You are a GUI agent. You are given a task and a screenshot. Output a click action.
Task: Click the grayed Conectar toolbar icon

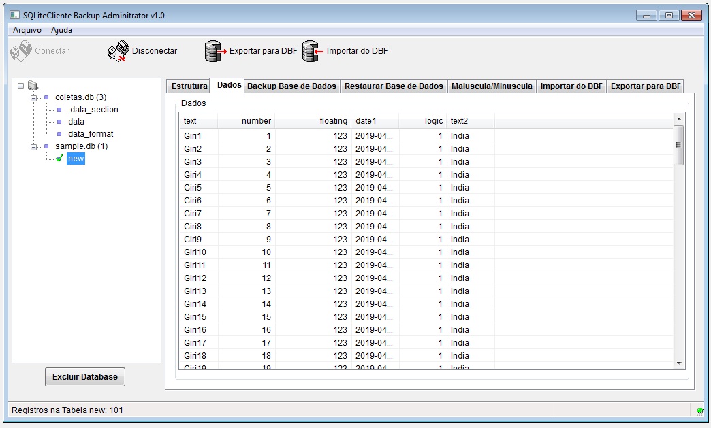click(x=21, y=51)
